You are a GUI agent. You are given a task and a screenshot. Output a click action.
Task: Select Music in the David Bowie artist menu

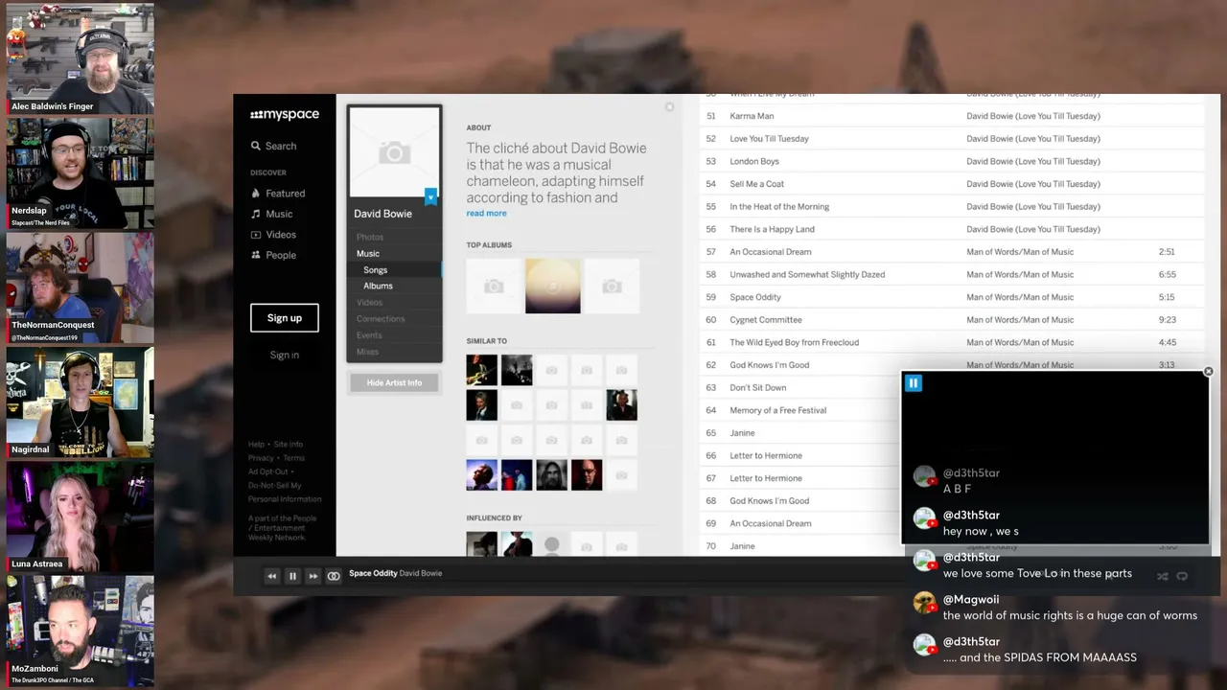coord(368,254)
